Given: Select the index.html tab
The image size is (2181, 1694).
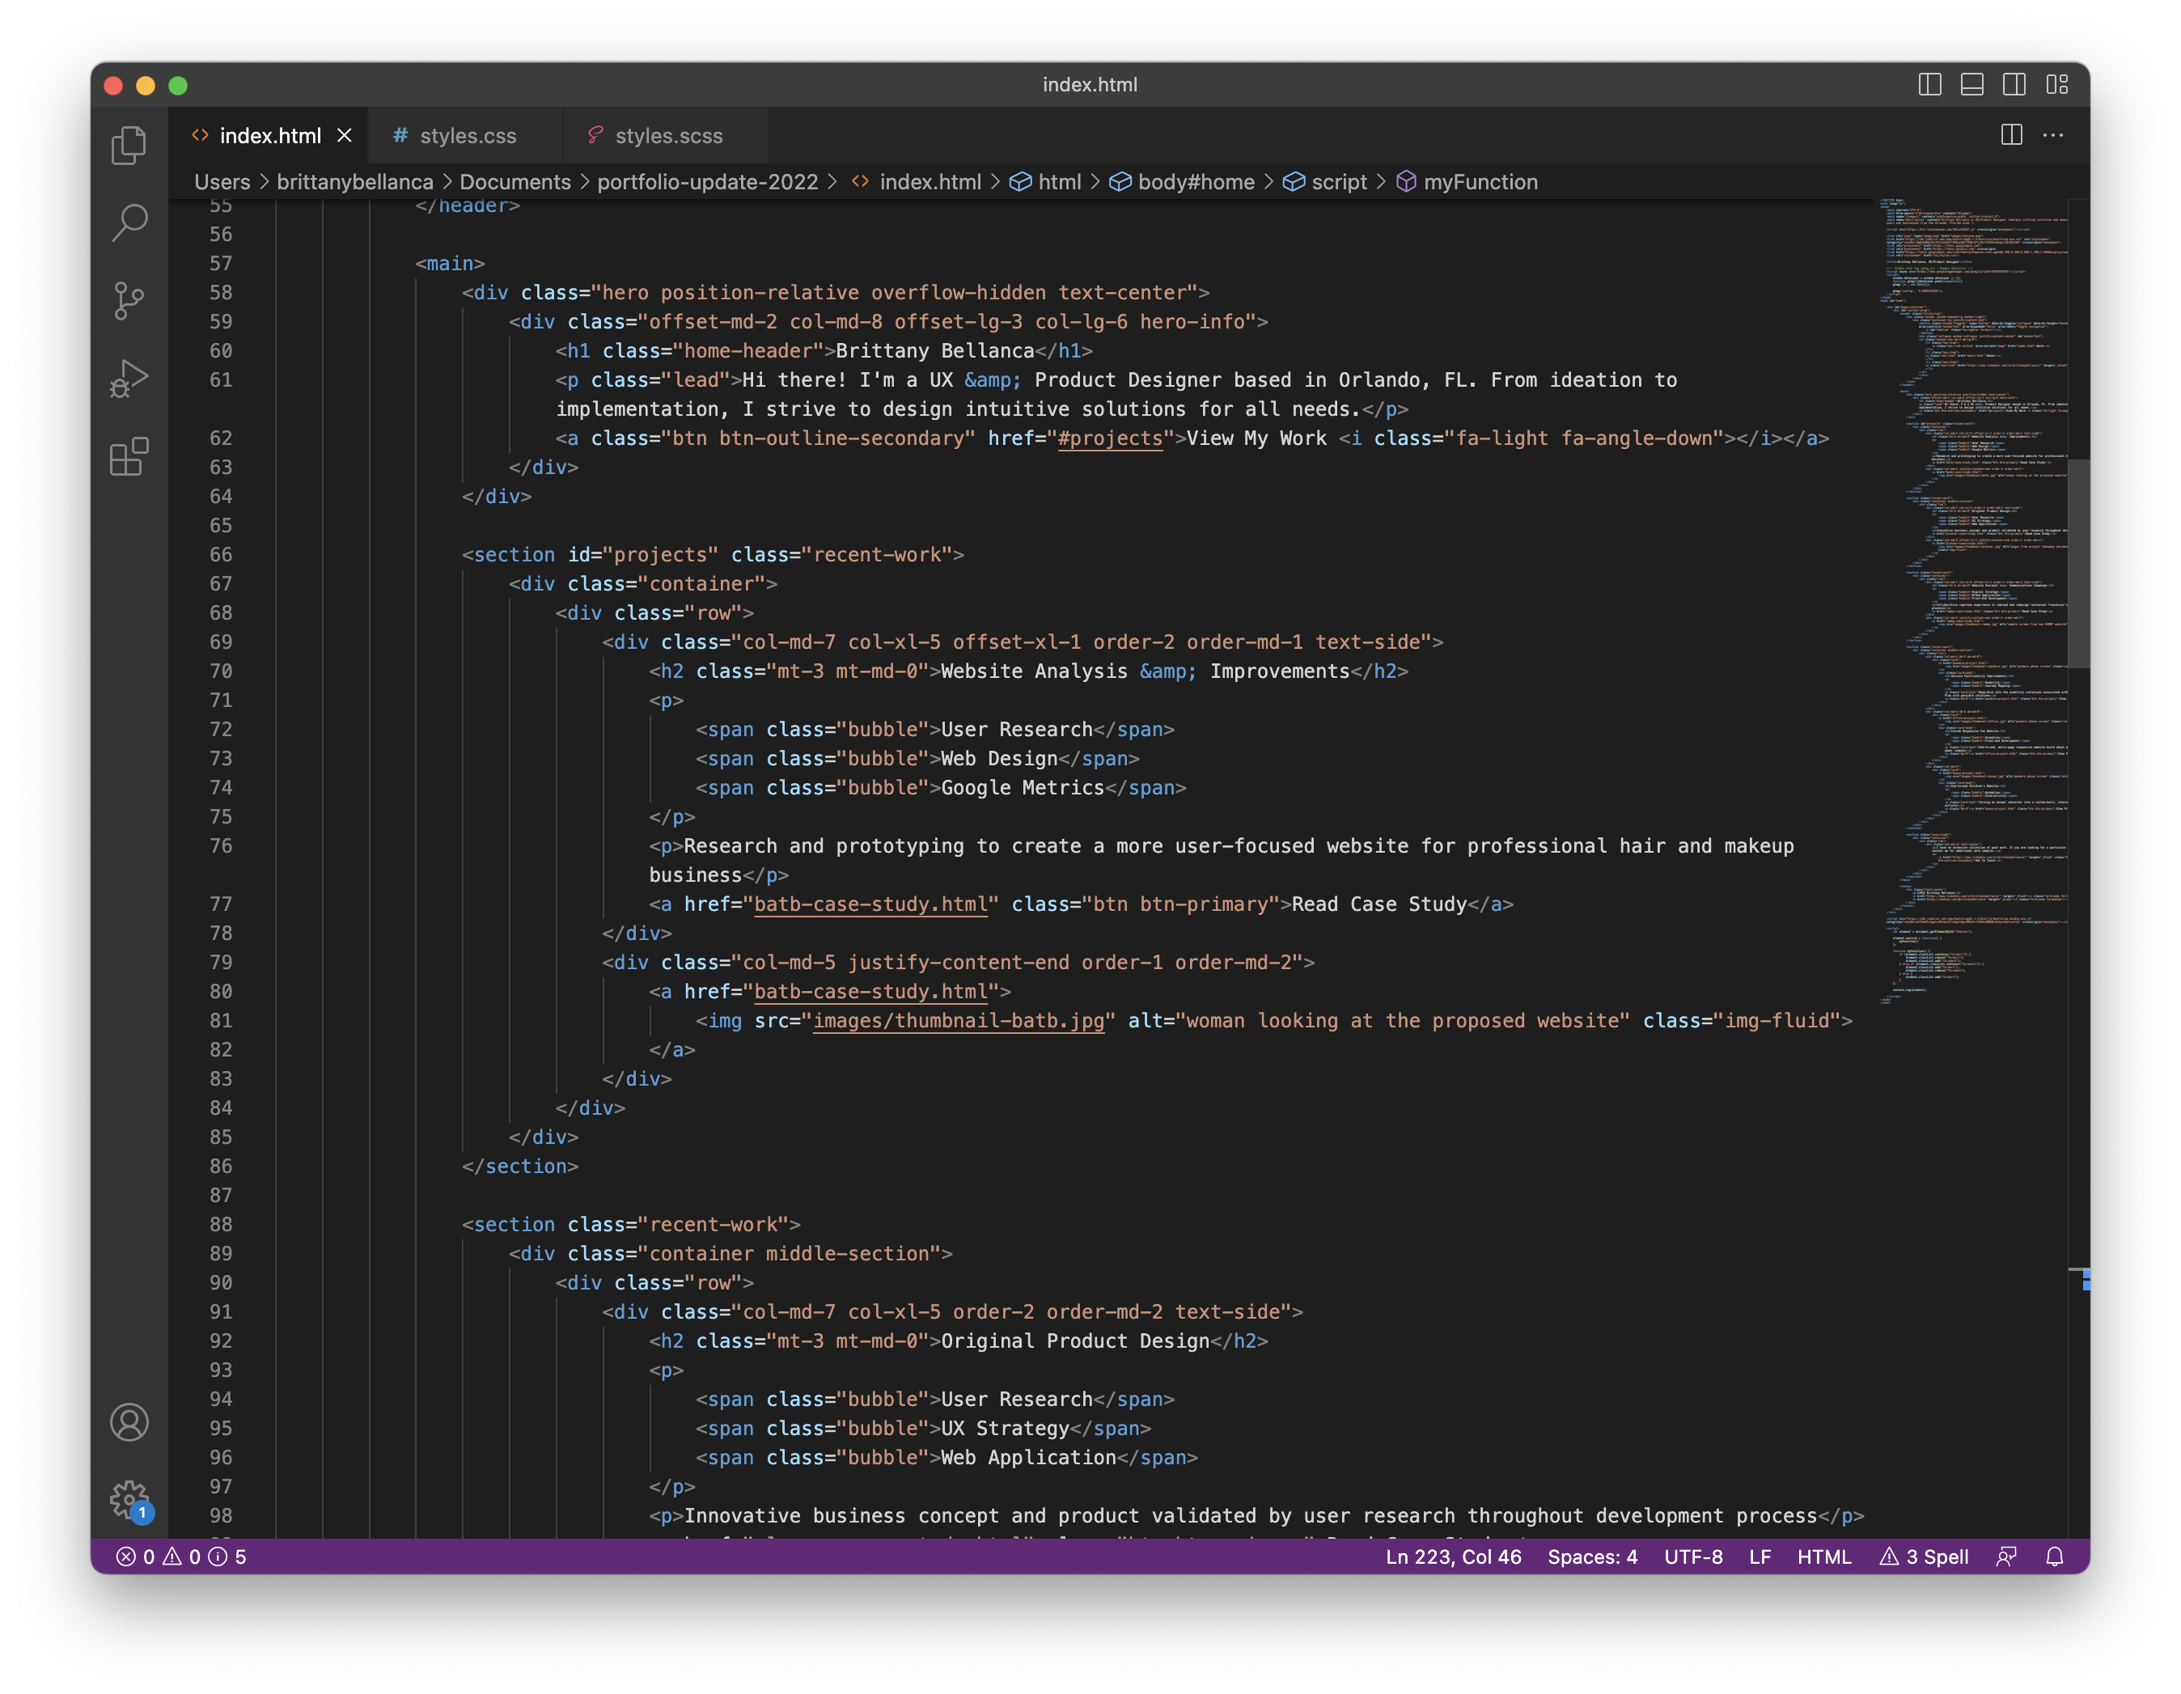Looking at the screenshot, I should pyautogui.click(x=269, y=136).
